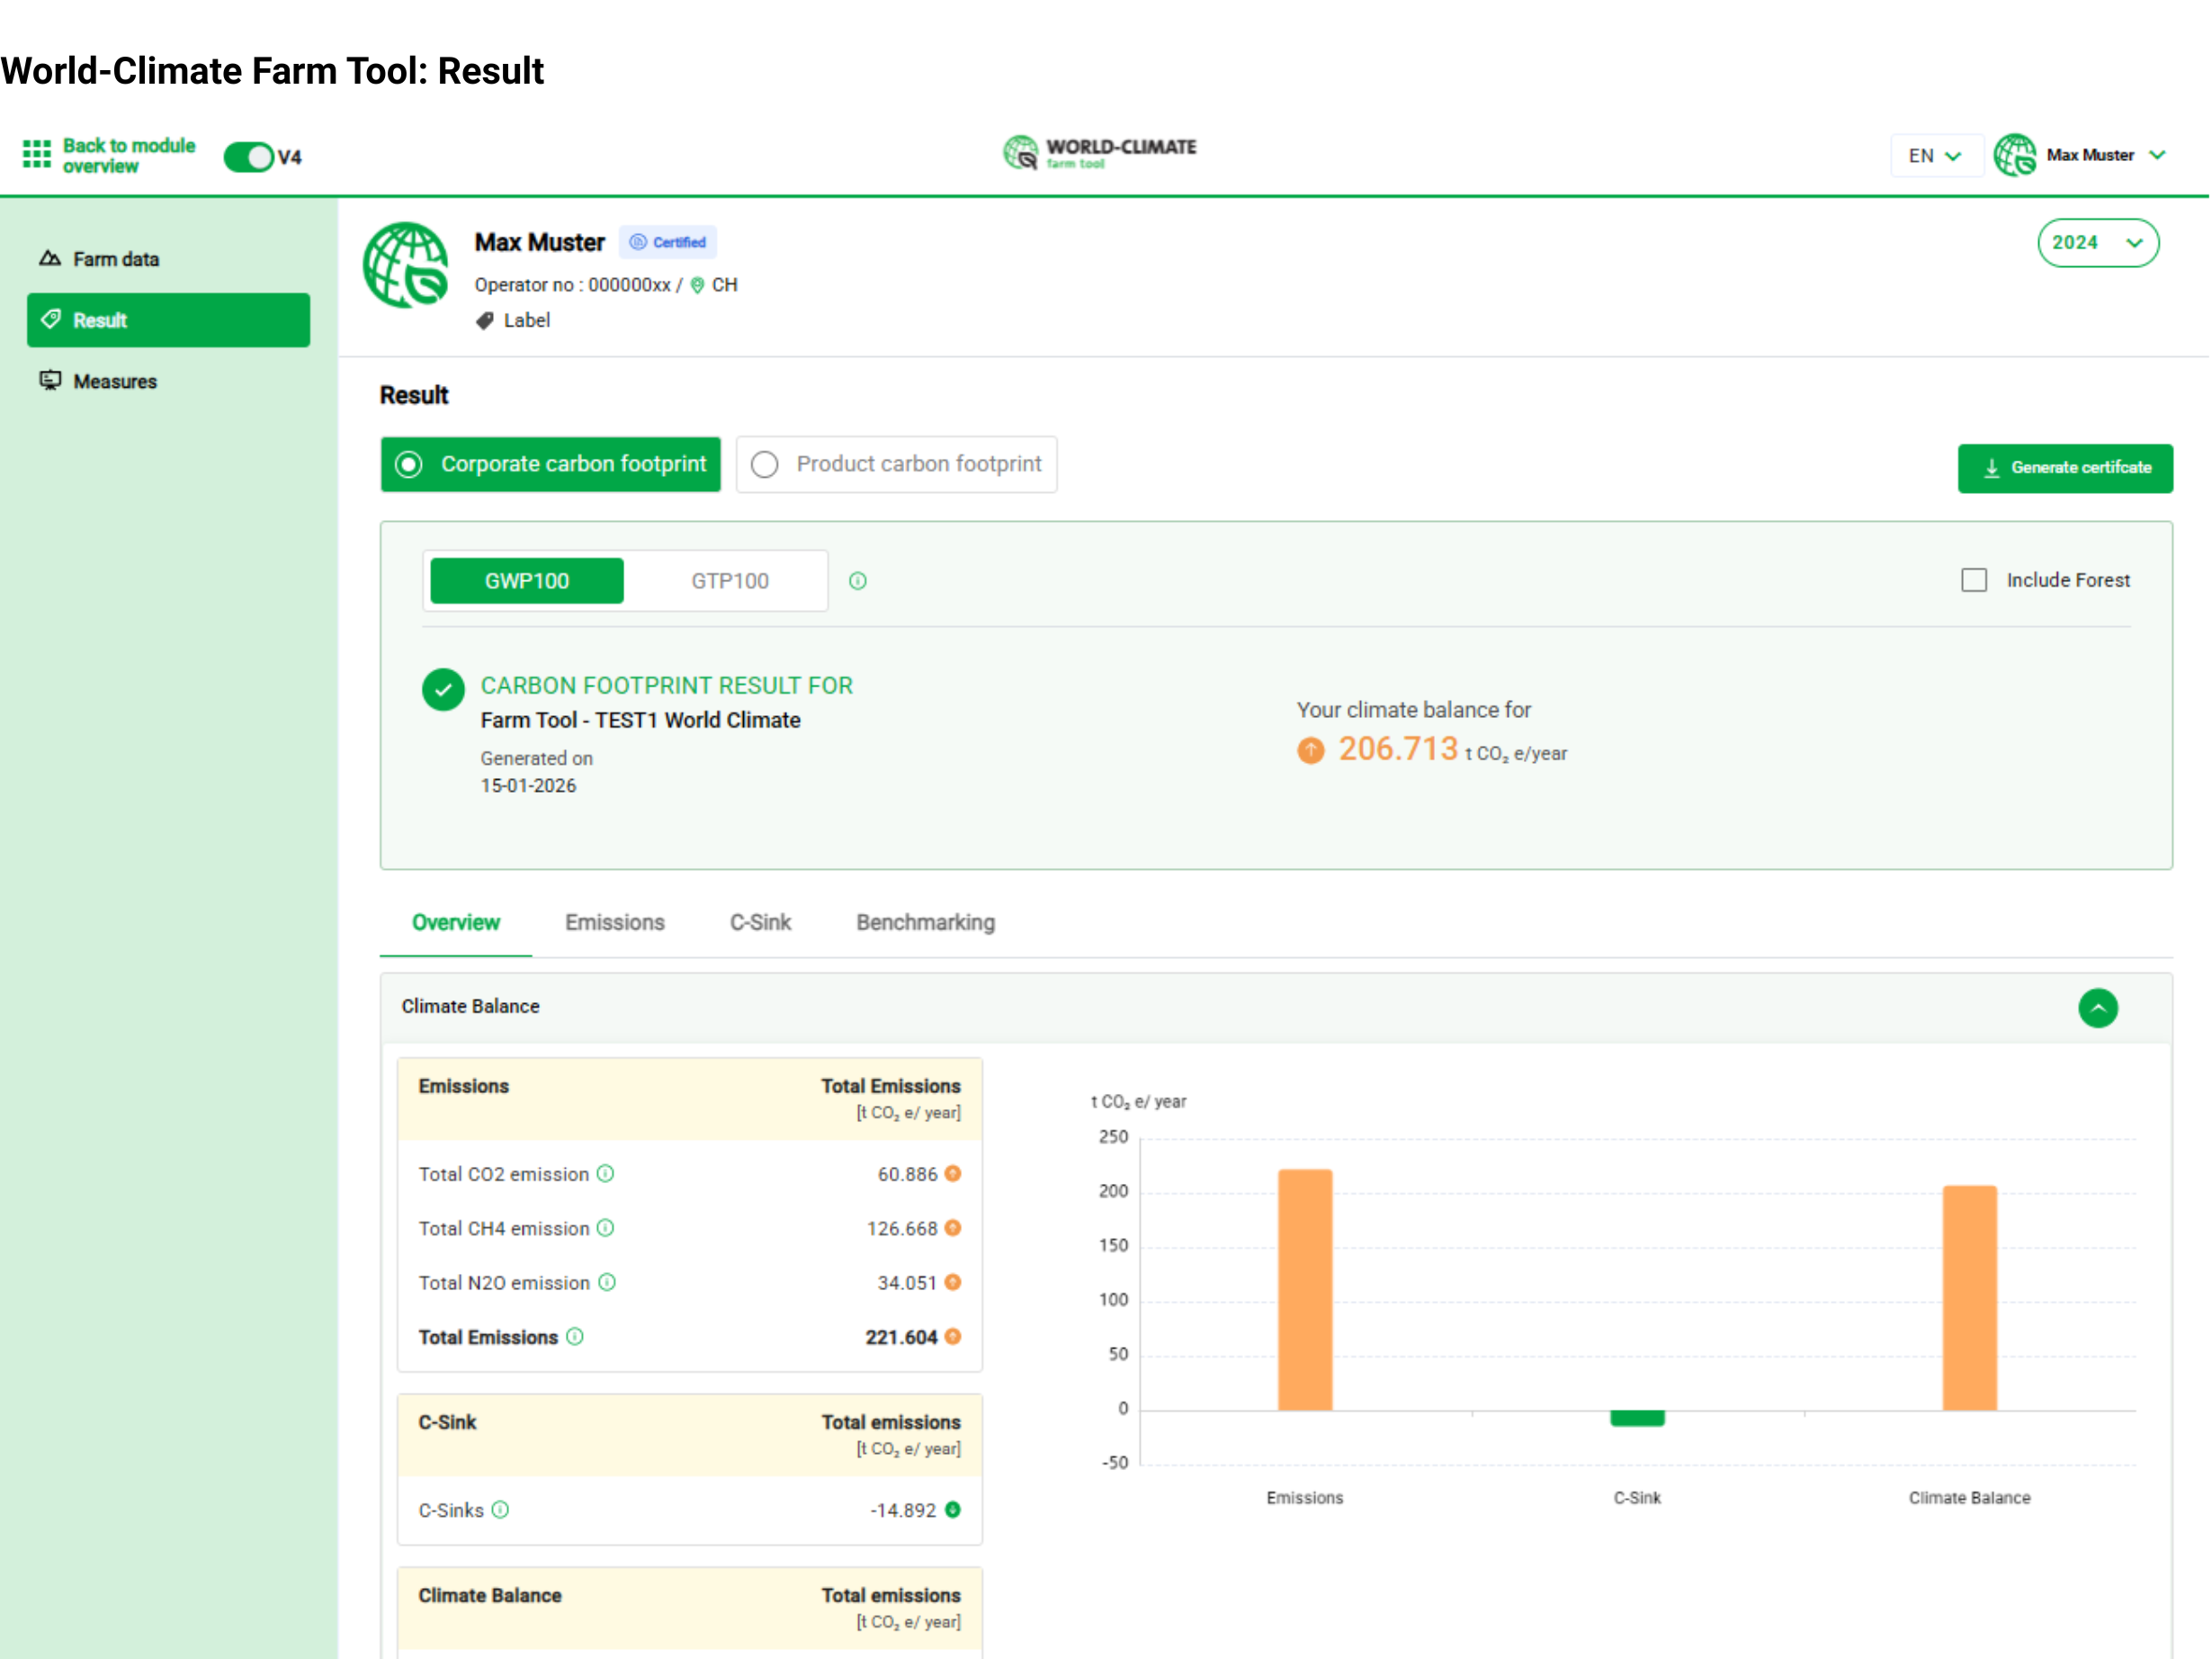Click info icon beside C-Sinks row
Viewport: 2212px width, 1659px height.
pyautogui.click(x=500, y=1510)
